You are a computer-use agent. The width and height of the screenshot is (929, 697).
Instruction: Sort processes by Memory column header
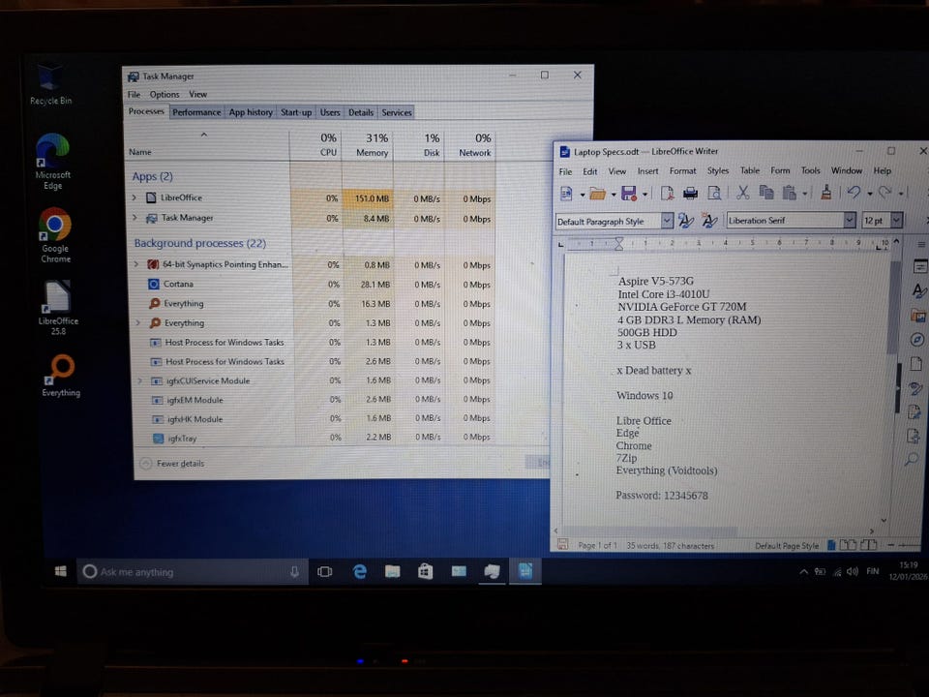(368, 144)
